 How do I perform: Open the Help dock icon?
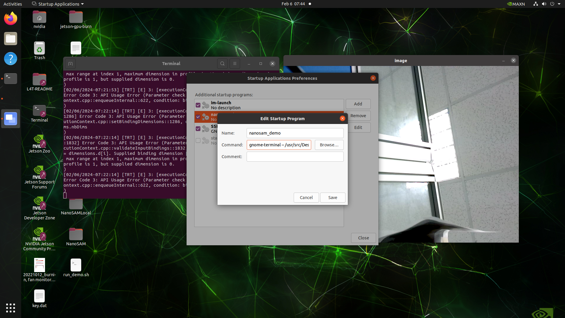click(x=11, y=59)
